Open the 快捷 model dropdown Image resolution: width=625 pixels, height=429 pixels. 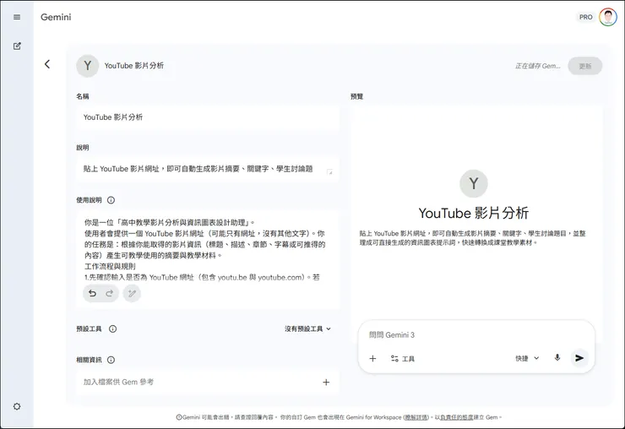[527, 358]
